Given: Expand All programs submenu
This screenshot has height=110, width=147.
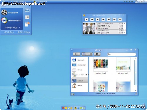Looking at the screenshot, I should 12,28.
